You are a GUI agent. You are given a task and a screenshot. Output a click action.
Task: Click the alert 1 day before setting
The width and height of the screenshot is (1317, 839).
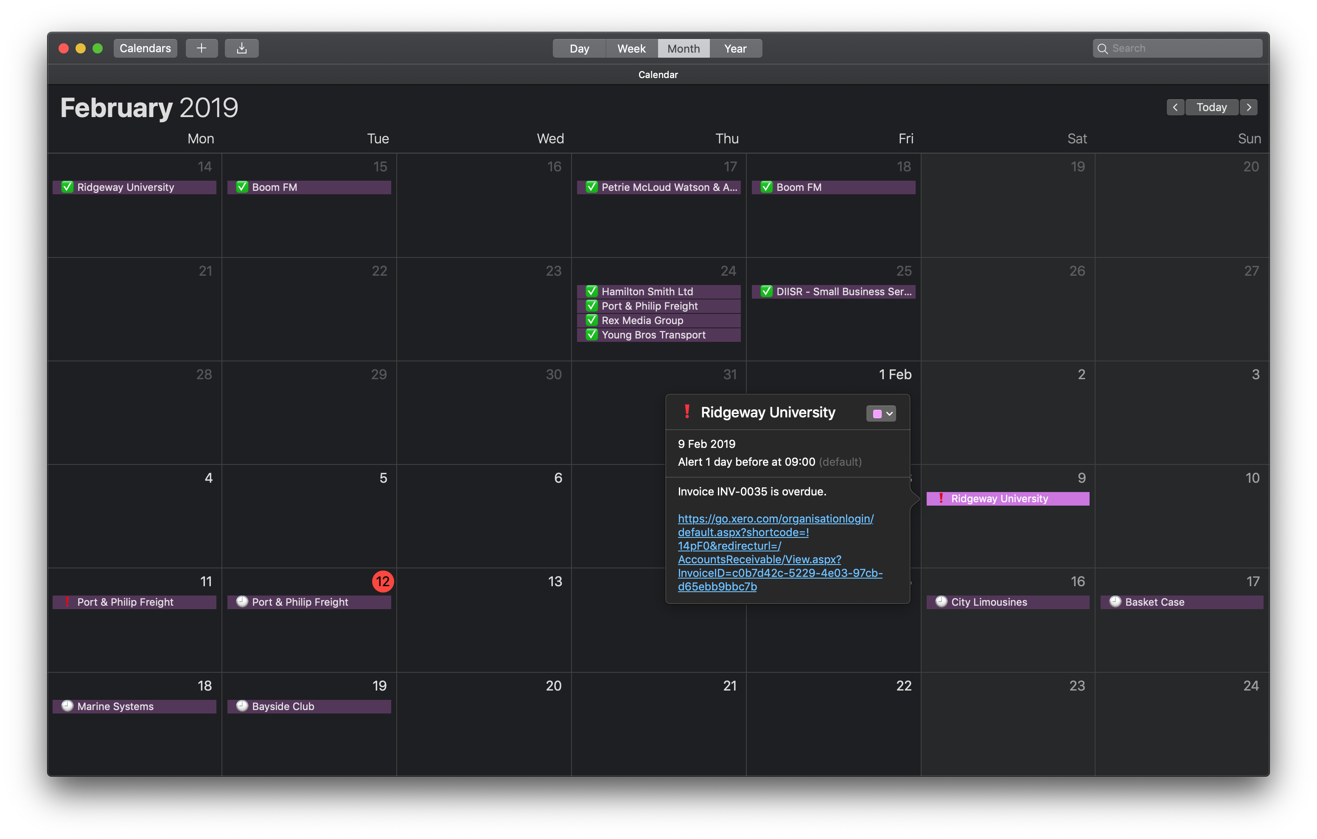click(x=747, y=461)
